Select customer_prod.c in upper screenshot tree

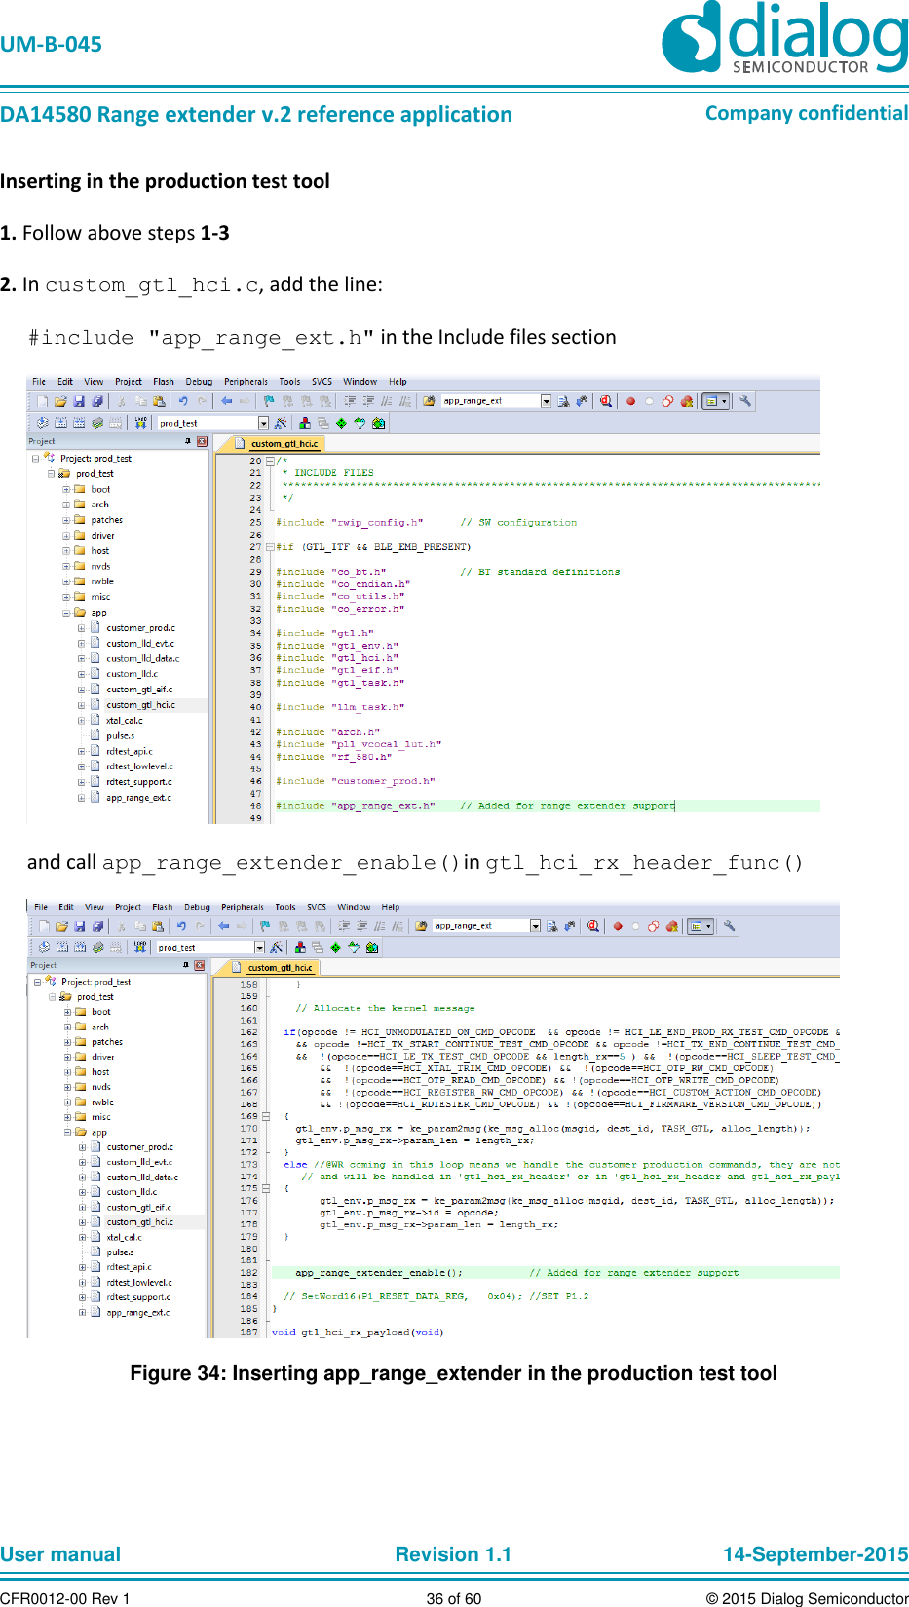pos(140,628)
